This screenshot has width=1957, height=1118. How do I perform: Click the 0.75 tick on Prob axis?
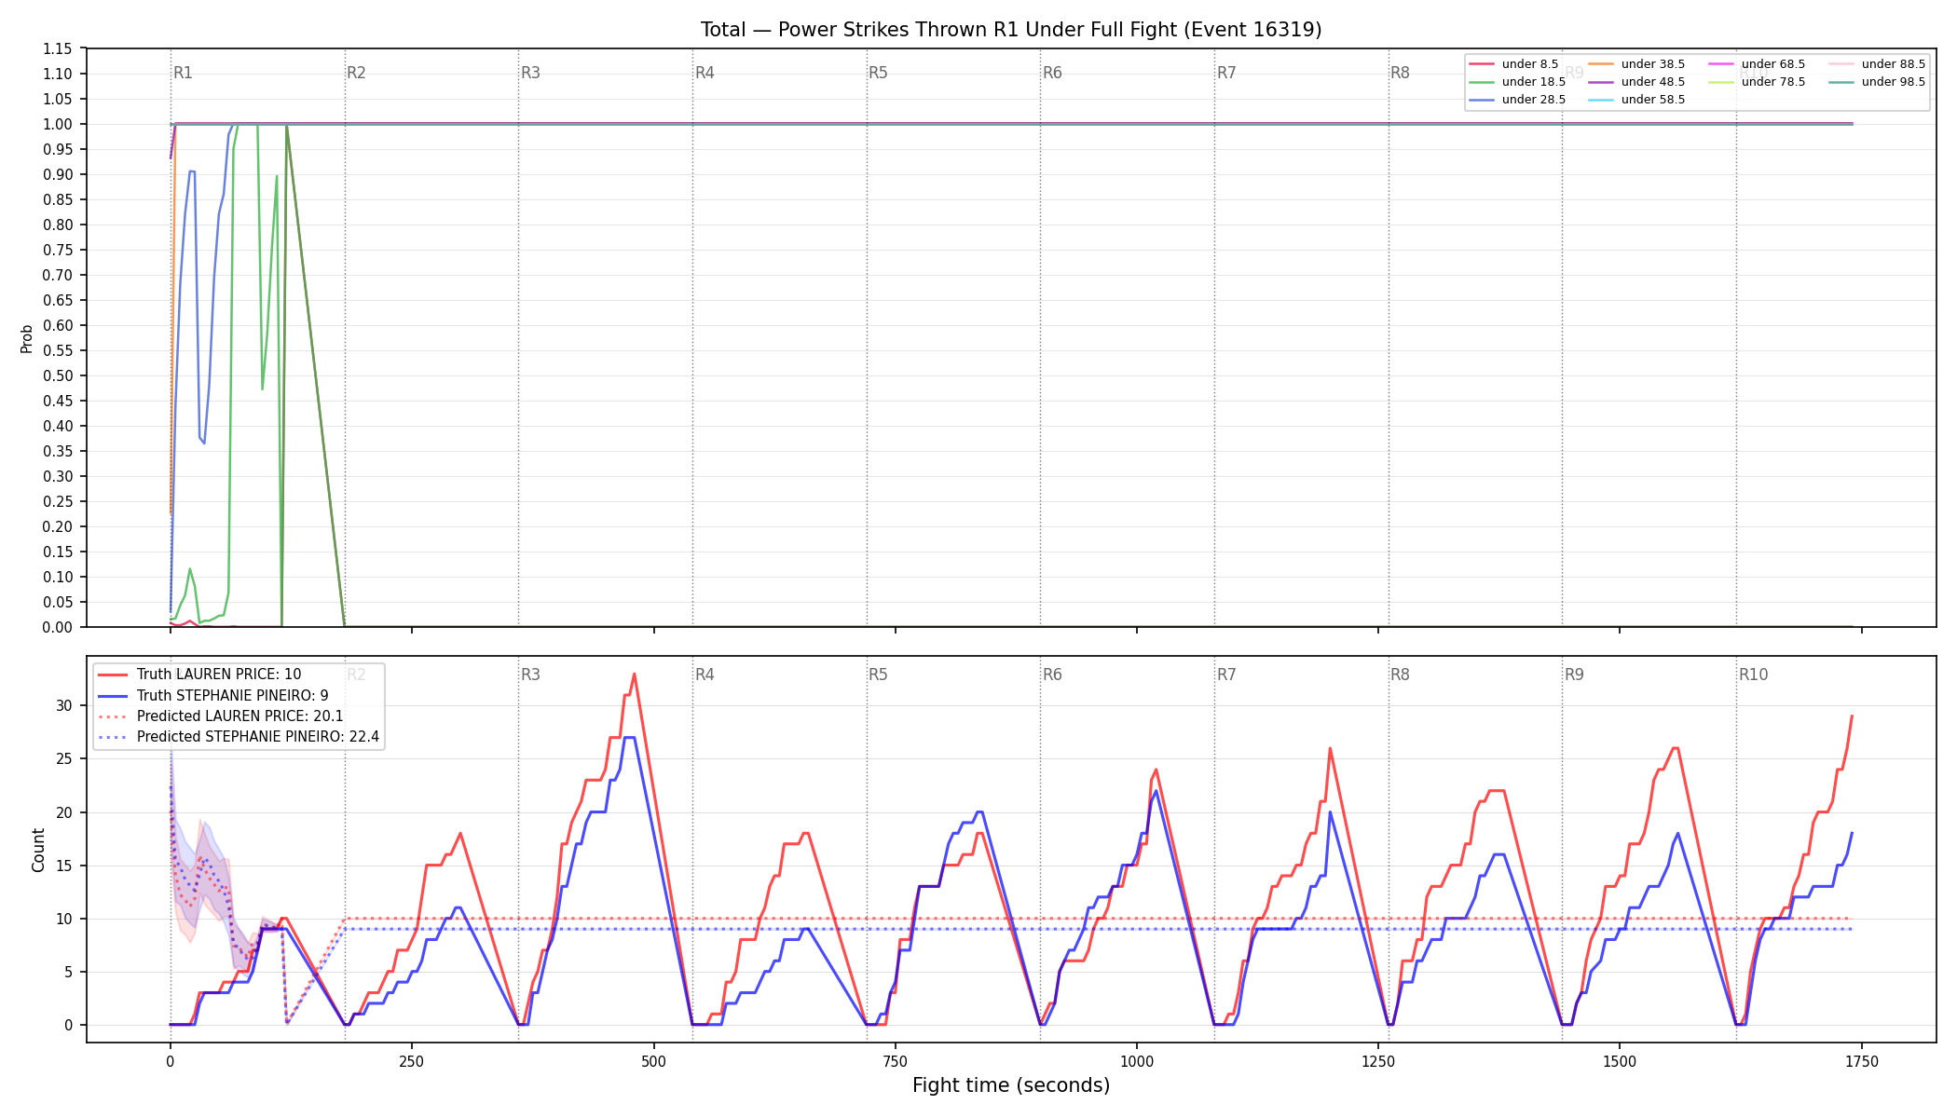coord(57,251)
